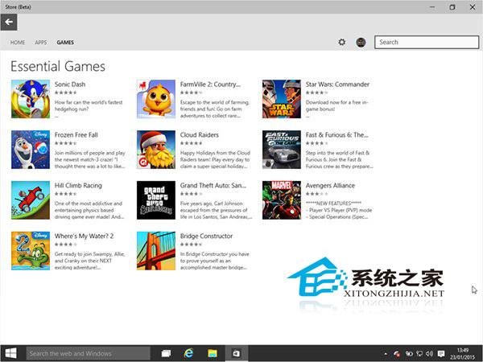Click Bridge Constructor star rating
The image size is (483, 362).
tap(192, 245)
